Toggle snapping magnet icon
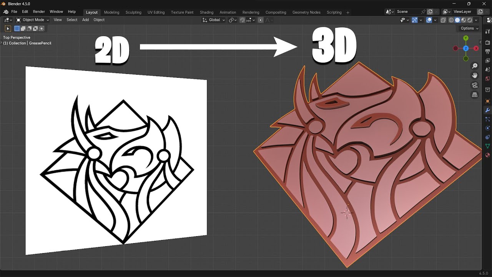Viewport: 492px width, 277px height. [243, 20]
